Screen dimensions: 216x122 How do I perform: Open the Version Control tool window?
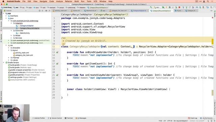[x=55, y=118]
